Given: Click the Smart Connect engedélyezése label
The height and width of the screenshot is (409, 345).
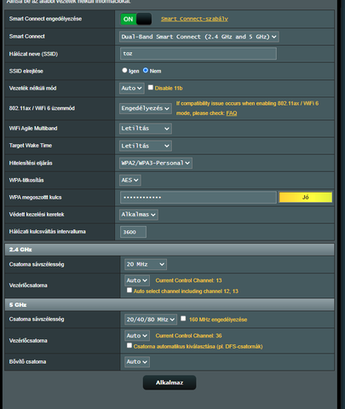Looking at the screenshot, I should point(45,19).
